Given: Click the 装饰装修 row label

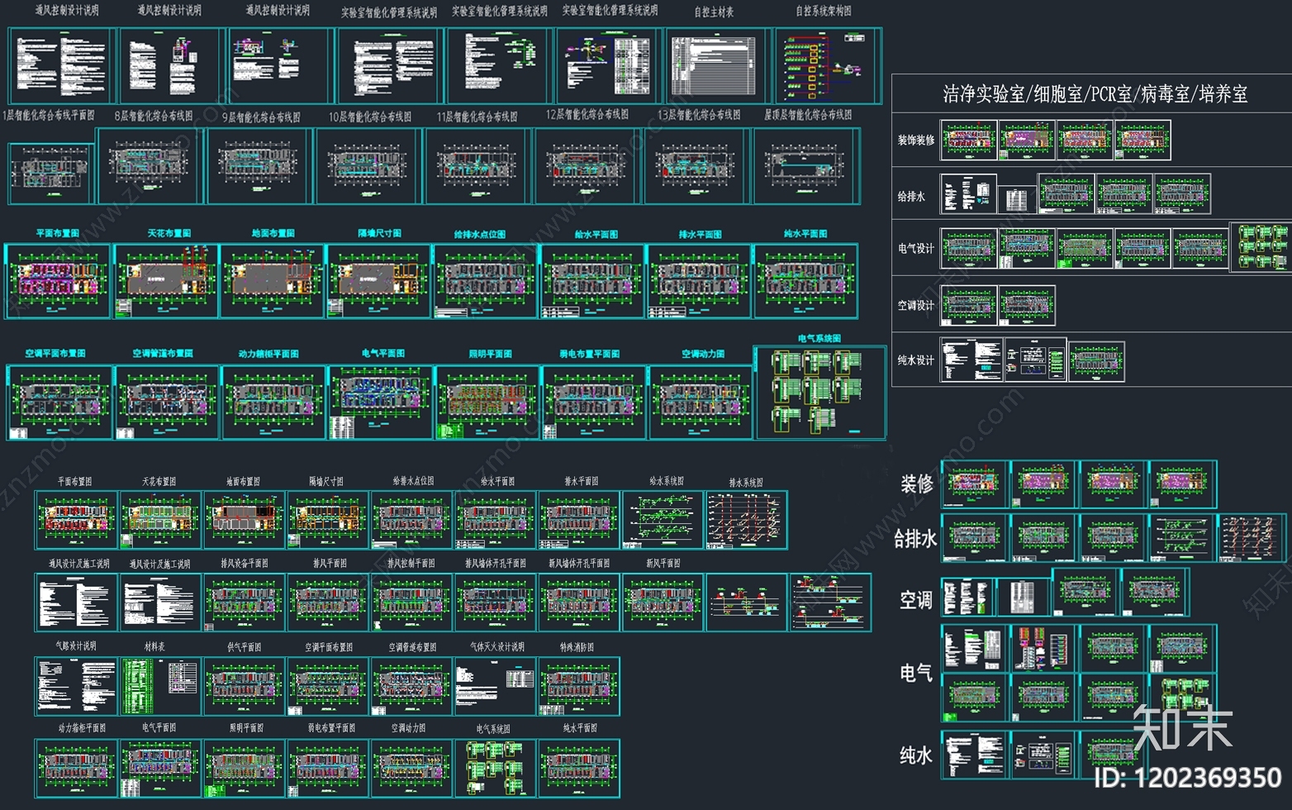Looking at the screenshot, I should pyautogui.click(x=916, y=141).
